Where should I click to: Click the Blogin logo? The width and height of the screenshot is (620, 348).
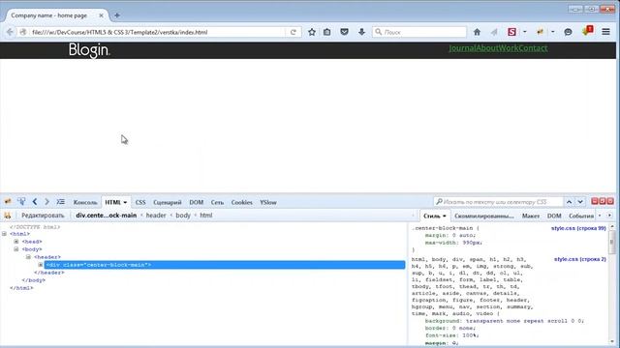89,50
